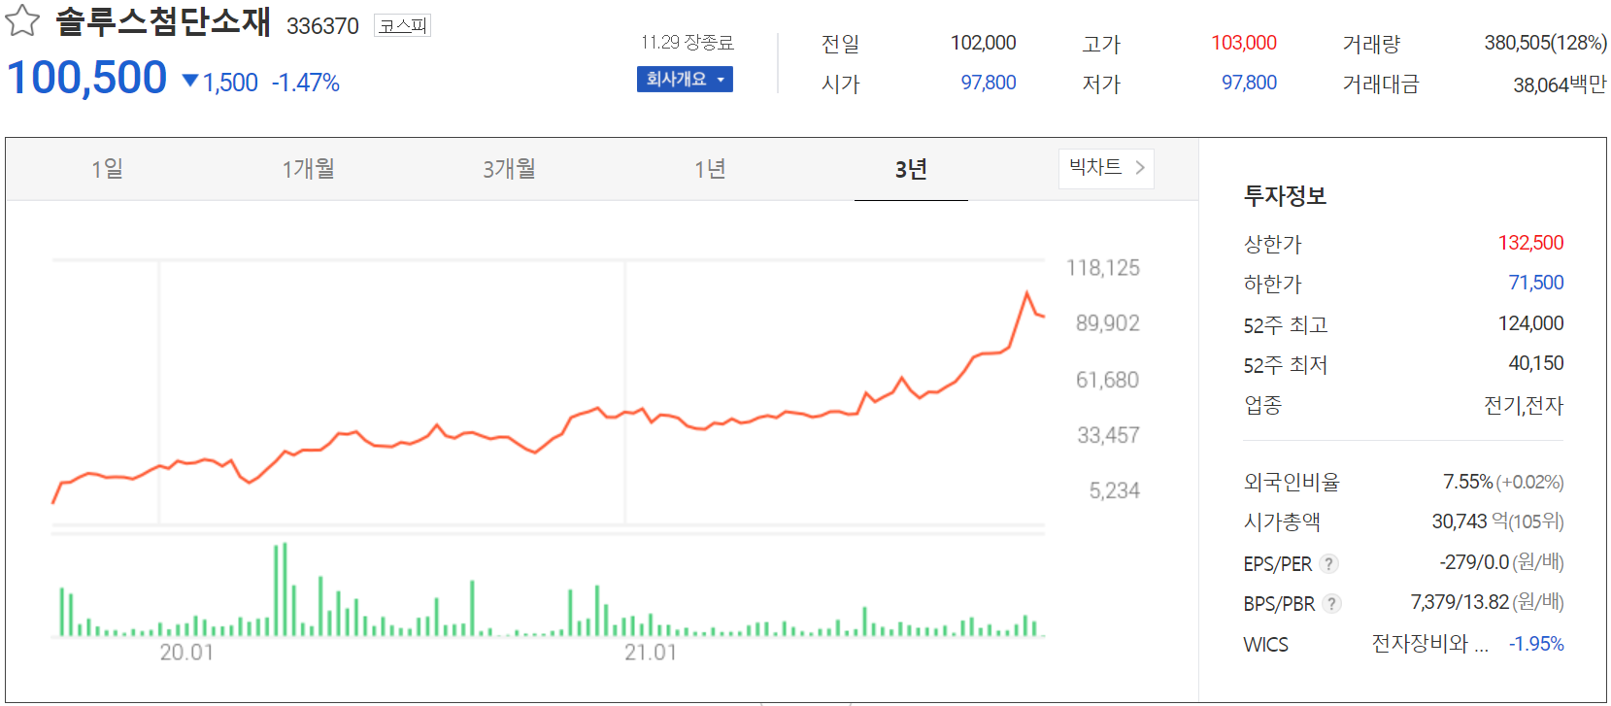Image resolution: width=1611 pixels, height=706 pixels.
Task: Click the 21.01 date axis label
Action: pos(651,653)
